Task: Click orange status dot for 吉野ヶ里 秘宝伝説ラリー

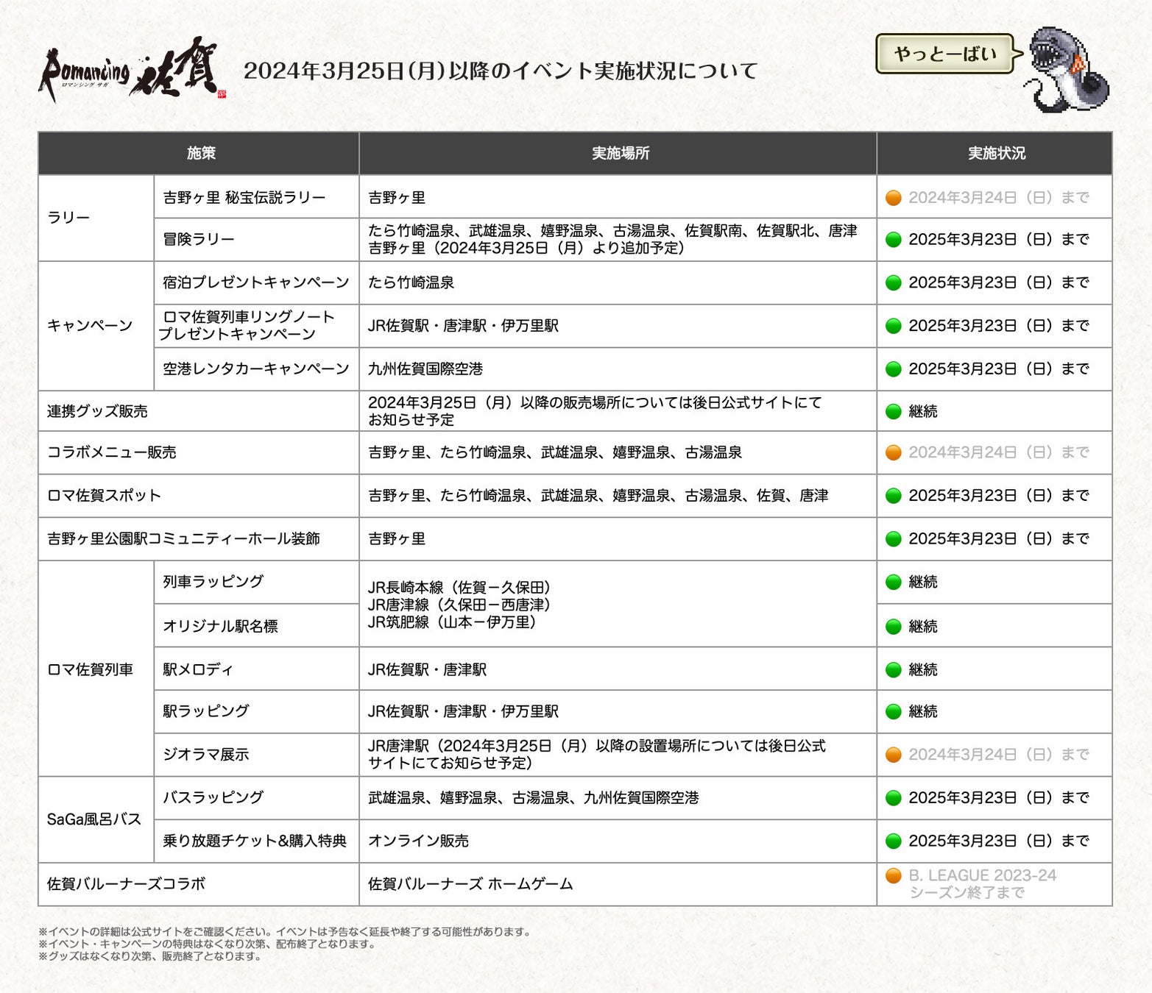Action: (894, 198)
